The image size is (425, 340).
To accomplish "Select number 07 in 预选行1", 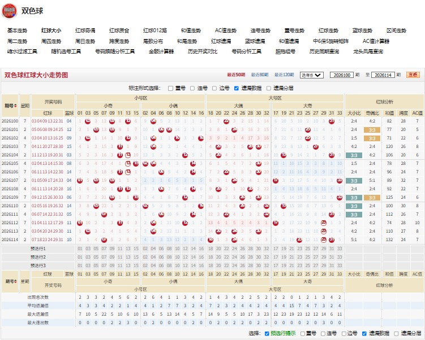I will click(x=104, y=249).
